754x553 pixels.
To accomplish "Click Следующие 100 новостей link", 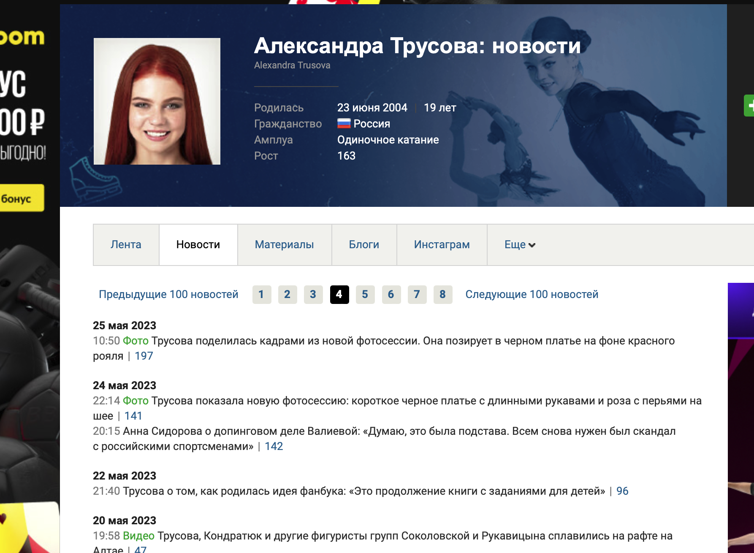I will tap(532, 295).
